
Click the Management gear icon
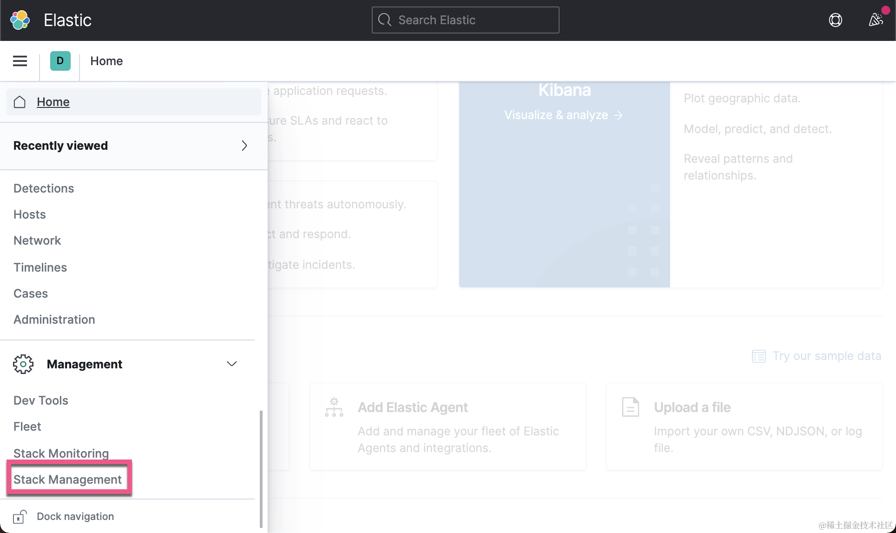[23, 364]
